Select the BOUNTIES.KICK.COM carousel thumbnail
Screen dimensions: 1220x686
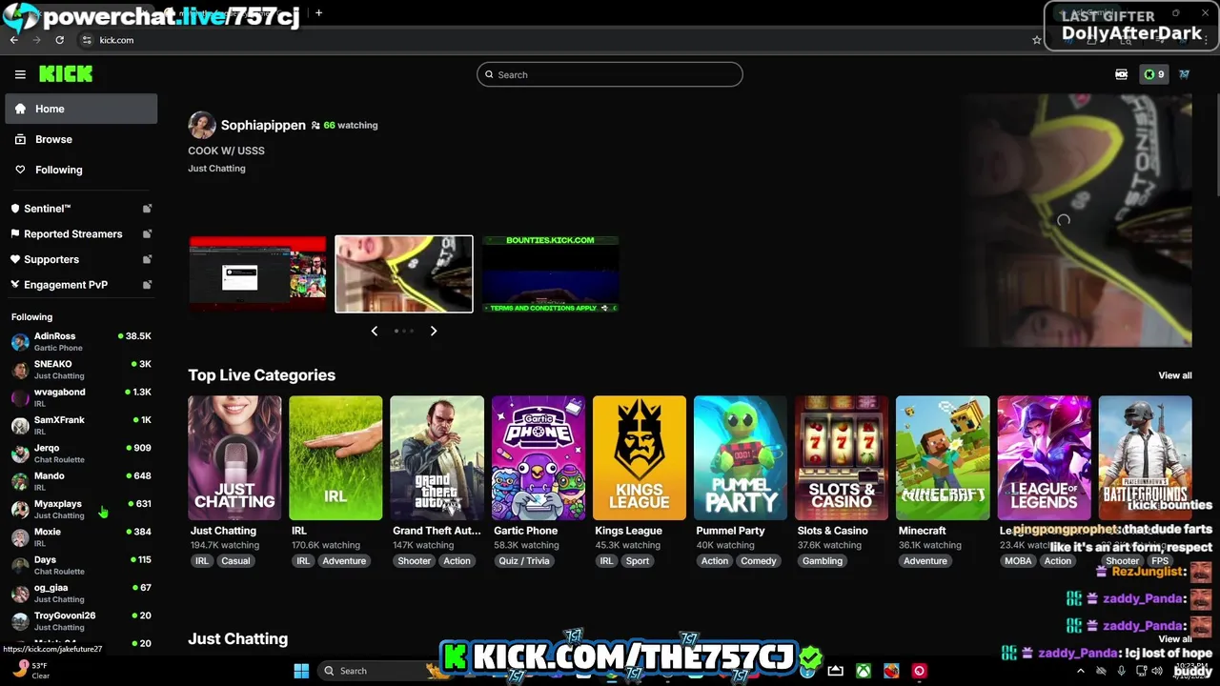(550, 273)
